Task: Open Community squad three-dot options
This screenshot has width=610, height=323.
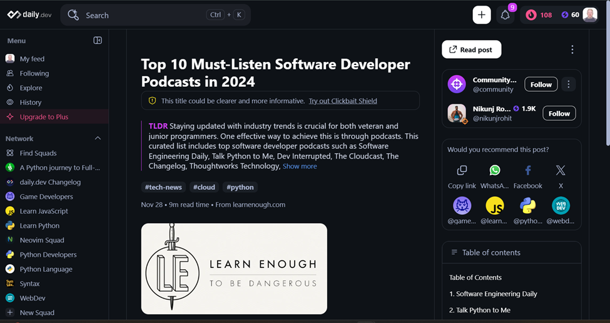Action: tap(568, 84)
